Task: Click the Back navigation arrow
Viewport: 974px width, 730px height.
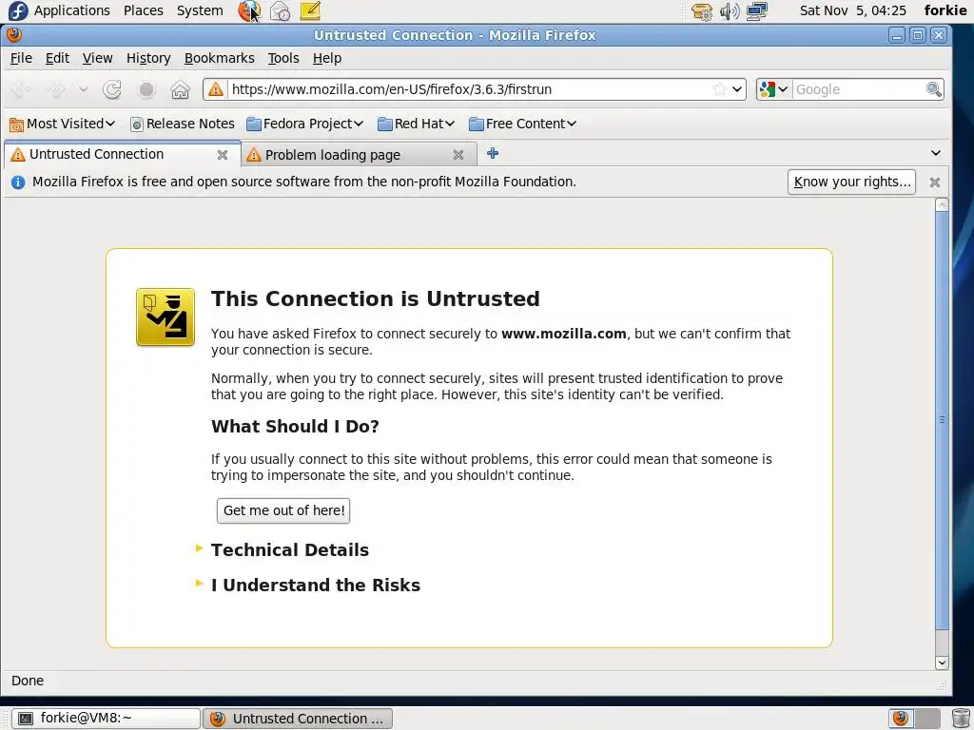Action: 21,90
